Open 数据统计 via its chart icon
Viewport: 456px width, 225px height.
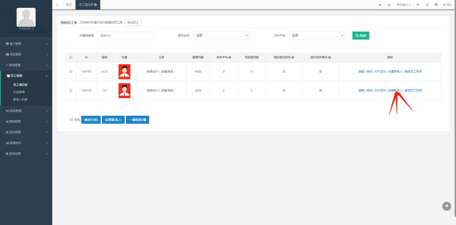coord(7,143)
